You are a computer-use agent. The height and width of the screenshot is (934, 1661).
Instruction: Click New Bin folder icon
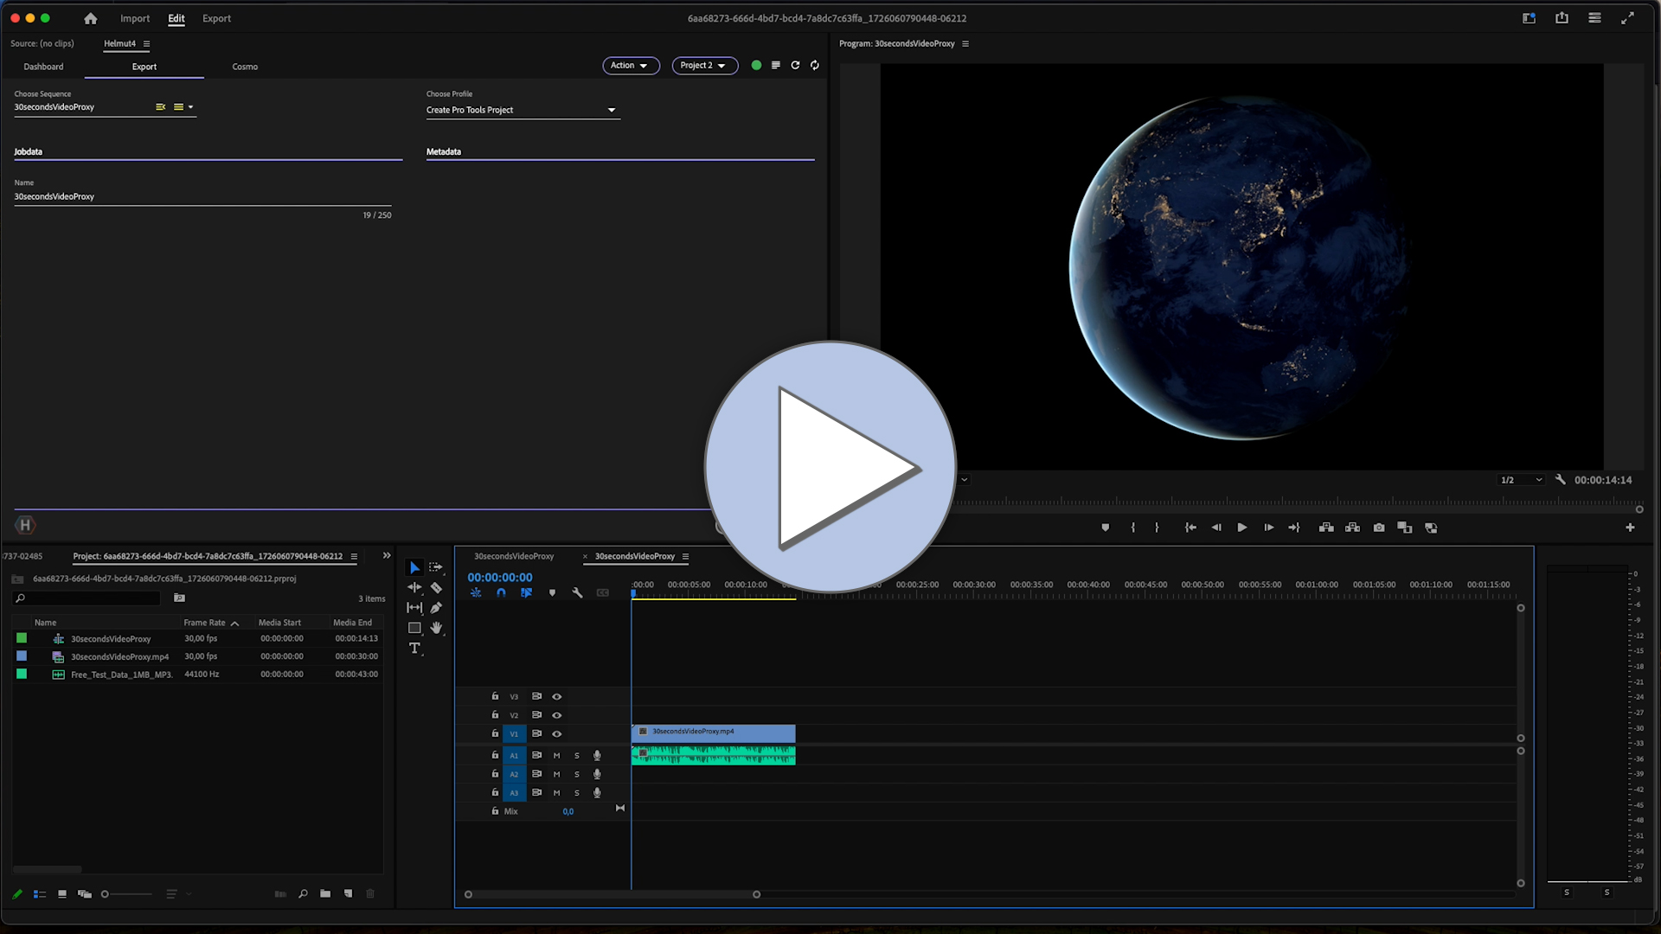pos(325,894)
